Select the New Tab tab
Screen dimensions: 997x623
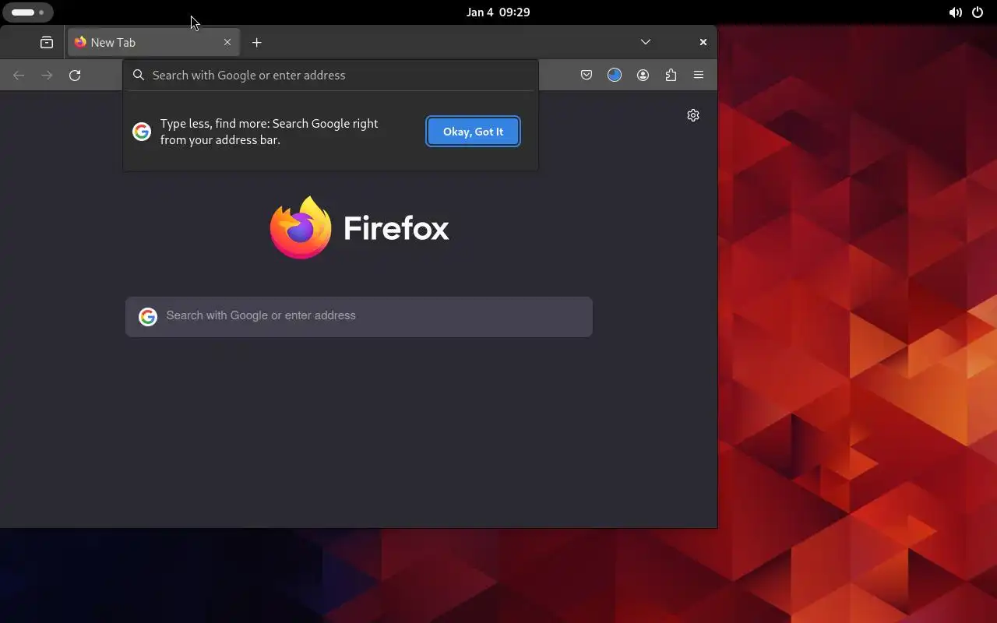click(x=153, y=42)
